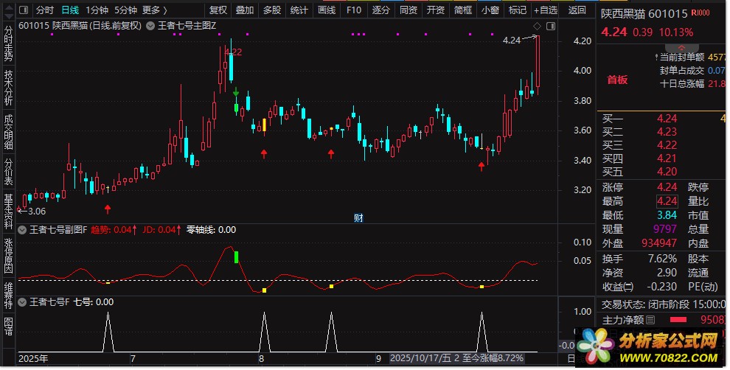Open 分时走势 in left sidebar

coord(8,43)
